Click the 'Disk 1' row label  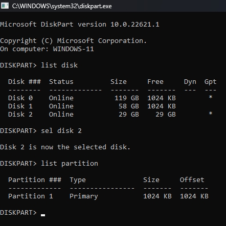[20, 106]
